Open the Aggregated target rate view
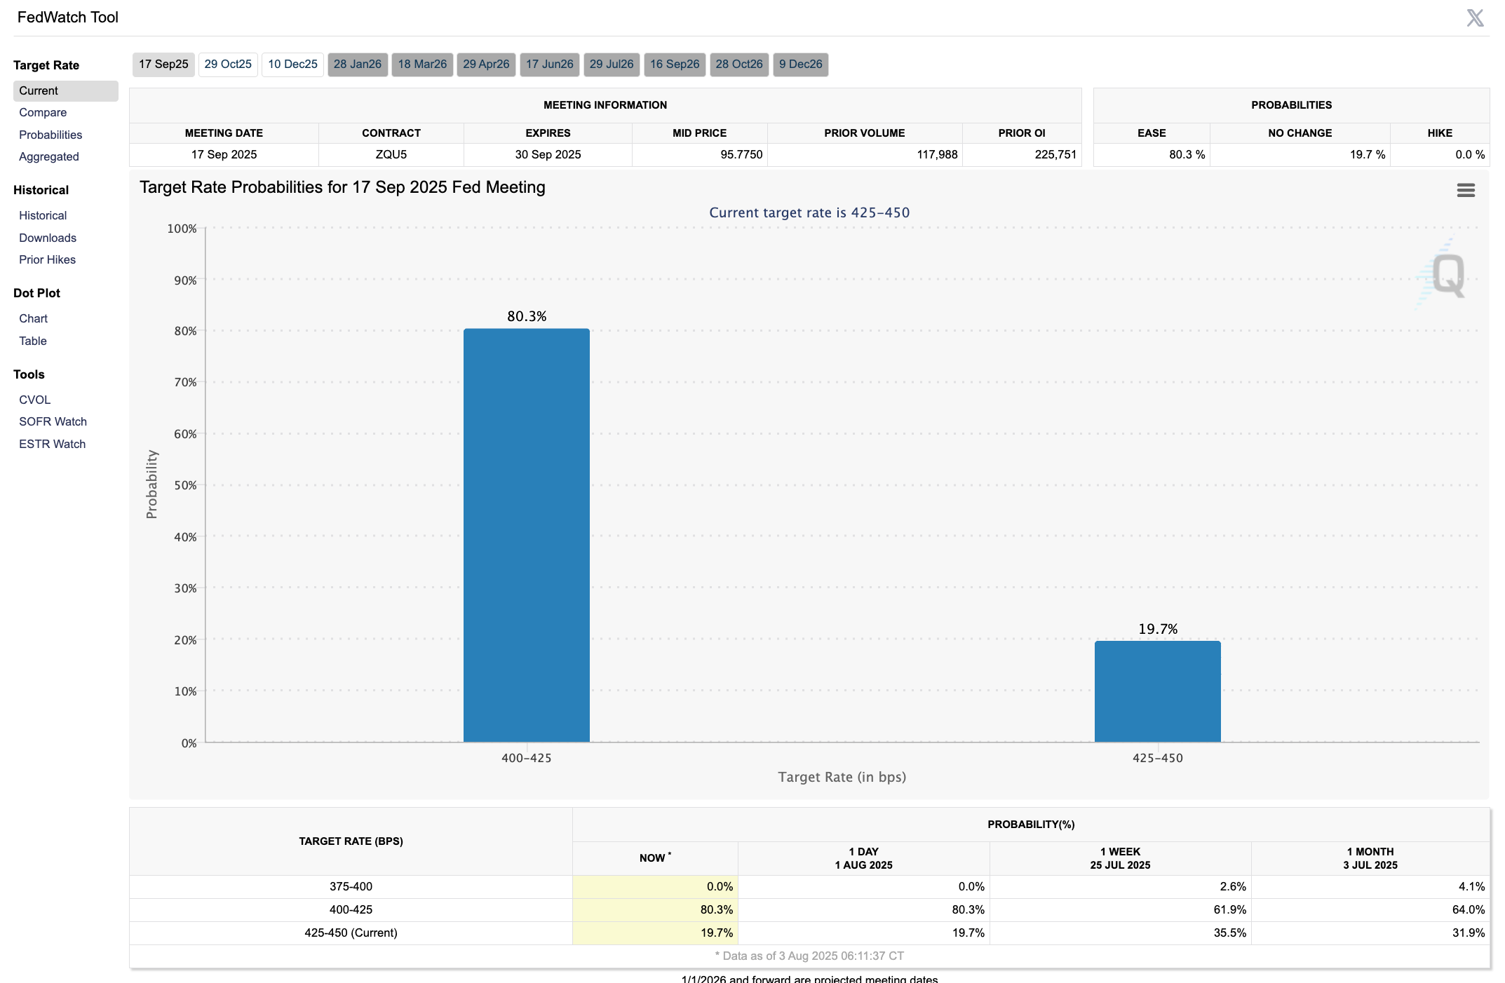 tap(49, 156)
